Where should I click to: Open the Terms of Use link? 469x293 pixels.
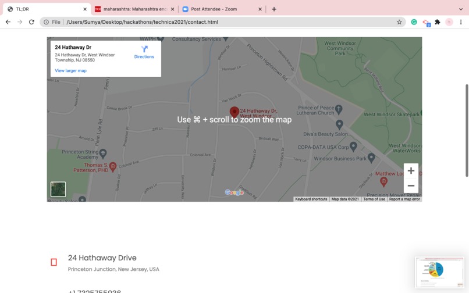pos(374,199)
